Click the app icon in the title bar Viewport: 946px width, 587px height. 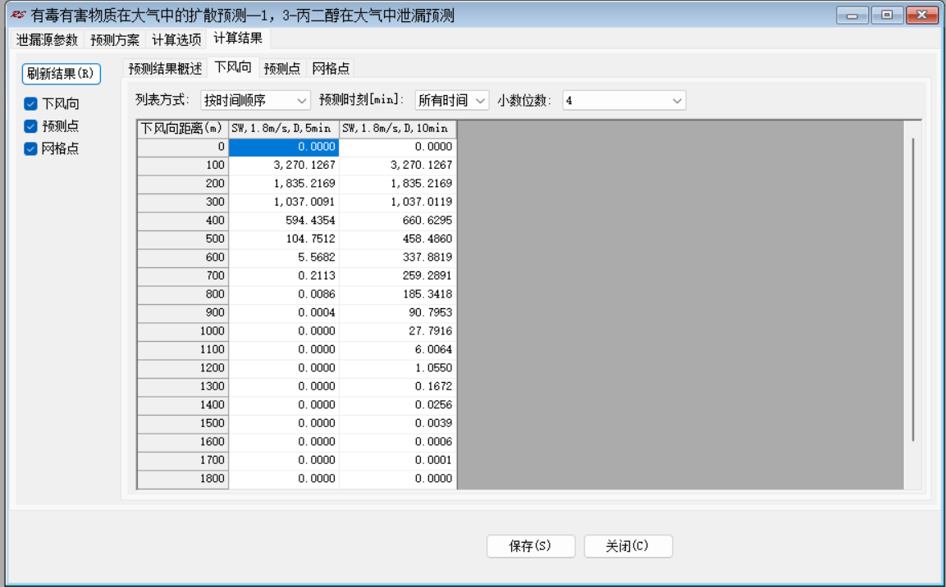pyautogui.click(x=17, y=15)
